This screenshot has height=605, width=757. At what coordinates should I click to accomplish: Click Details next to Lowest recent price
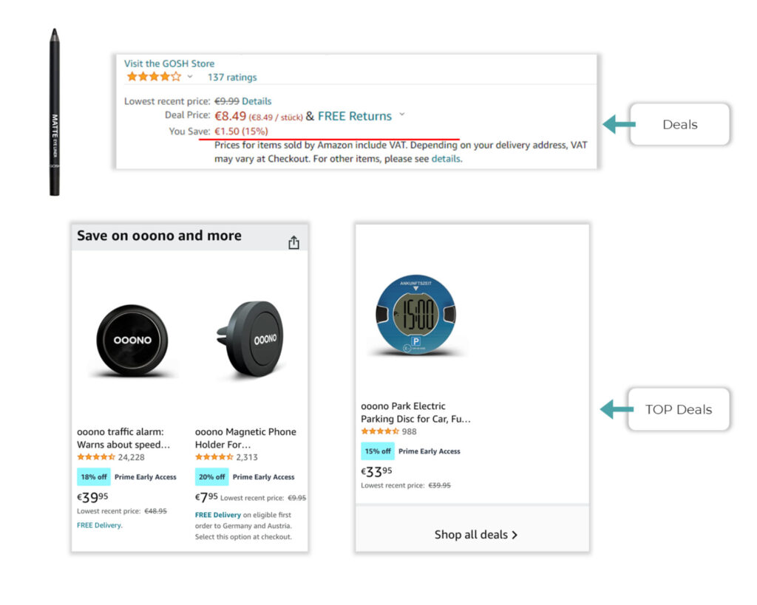(x=257, y=101)
